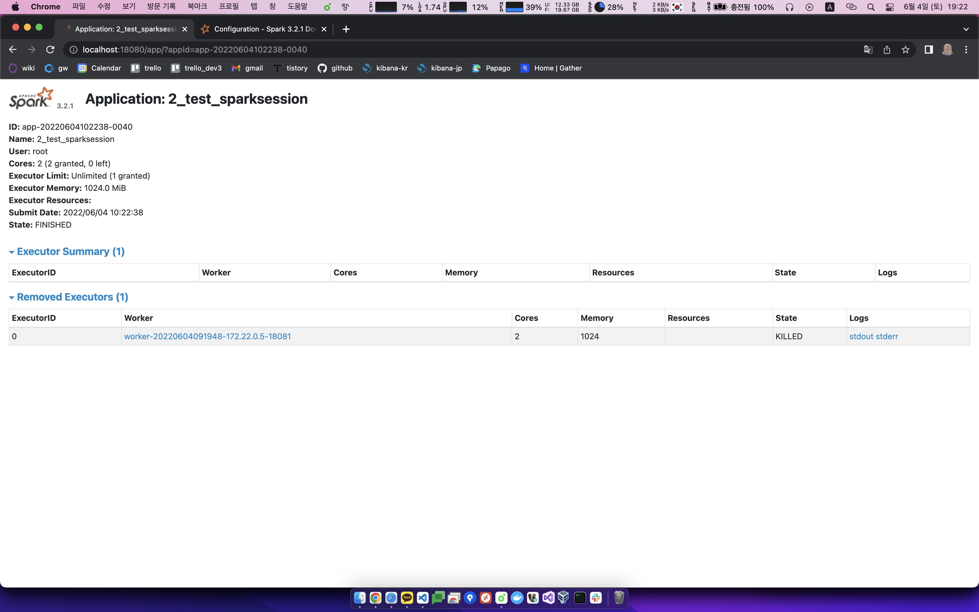Viewport: 979px width, 612px height.
Task: Open the tab search dropdown arrow
Action: point(966,29)
